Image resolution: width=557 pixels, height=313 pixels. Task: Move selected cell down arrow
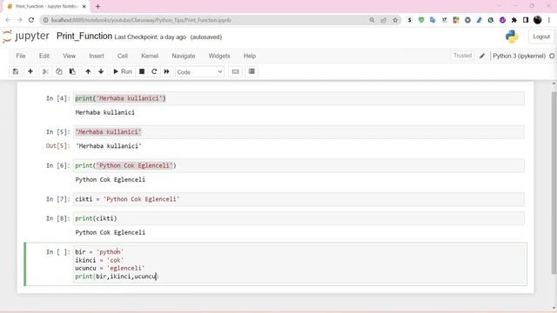coord(101,71)
